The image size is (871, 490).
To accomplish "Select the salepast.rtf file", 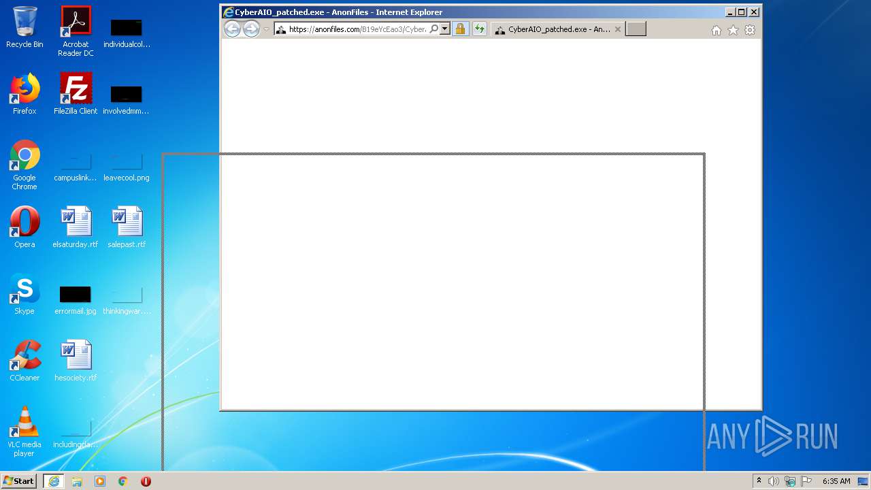I will [127, 227].
